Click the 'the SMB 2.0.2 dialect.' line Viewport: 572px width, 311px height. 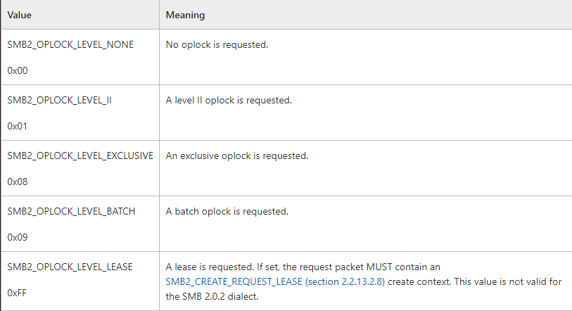pyautogui.click(x=212, y=295)
